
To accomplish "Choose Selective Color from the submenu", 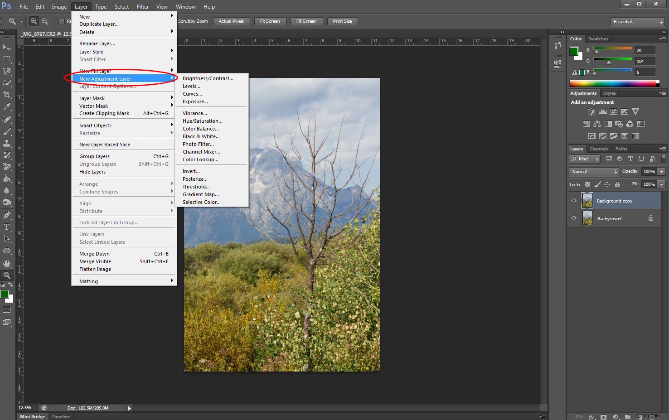I will point(201,202).
